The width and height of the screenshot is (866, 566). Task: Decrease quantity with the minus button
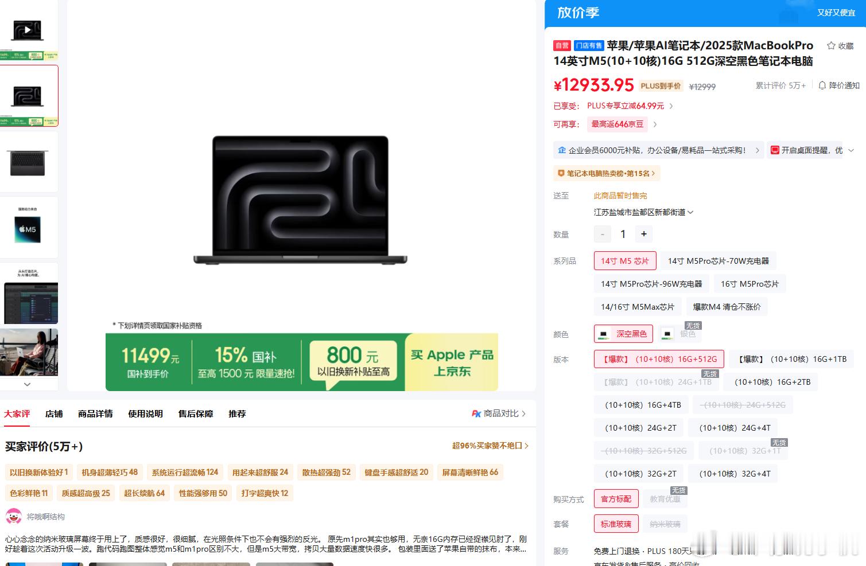pyautogui.click(x=602, y=234)
